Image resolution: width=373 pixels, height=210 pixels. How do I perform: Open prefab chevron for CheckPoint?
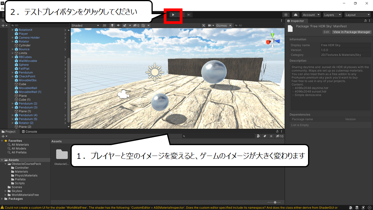(x=65, y=76)
